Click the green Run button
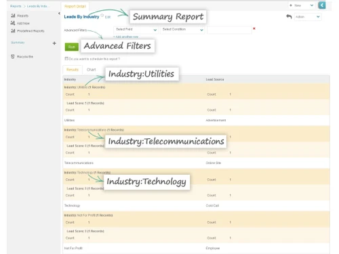The height and width of the screenshot is (254, 339). coord(72,47)
